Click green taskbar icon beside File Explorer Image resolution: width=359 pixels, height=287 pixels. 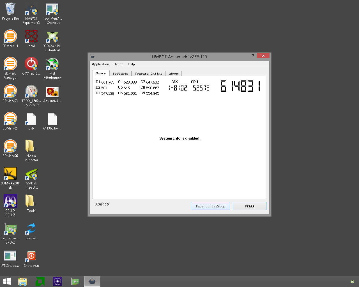[40, 281]
